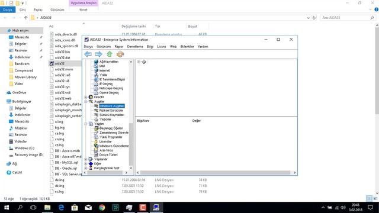Select Yüklü Programlar tree item
The height and width of the screenshot is (213, 379).
tap(111, 137)
